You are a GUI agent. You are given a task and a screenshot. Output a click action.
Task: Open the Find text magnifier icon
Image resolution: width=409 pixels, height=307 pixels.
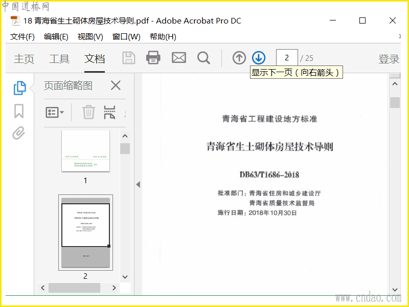(x=203, y=58)
